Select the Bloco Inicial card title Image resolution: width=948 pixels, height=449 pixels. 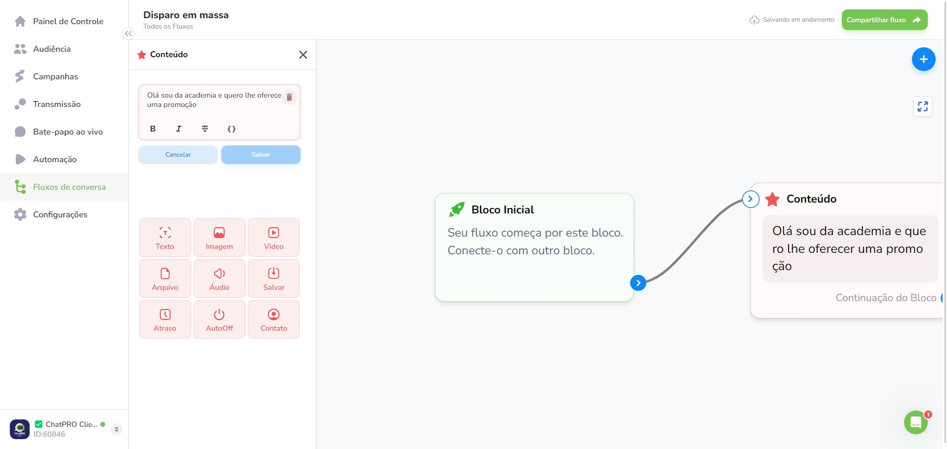(x=503, y=209)
